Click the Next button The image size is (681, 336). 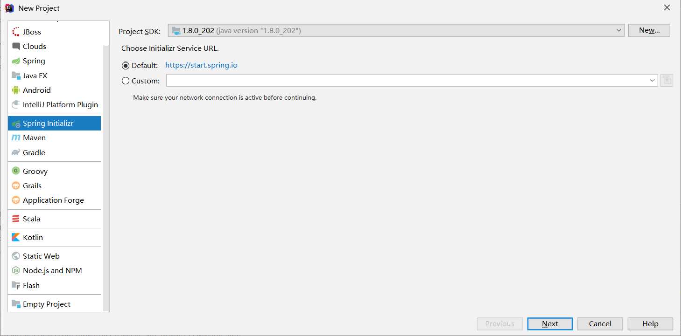(550, 324)
